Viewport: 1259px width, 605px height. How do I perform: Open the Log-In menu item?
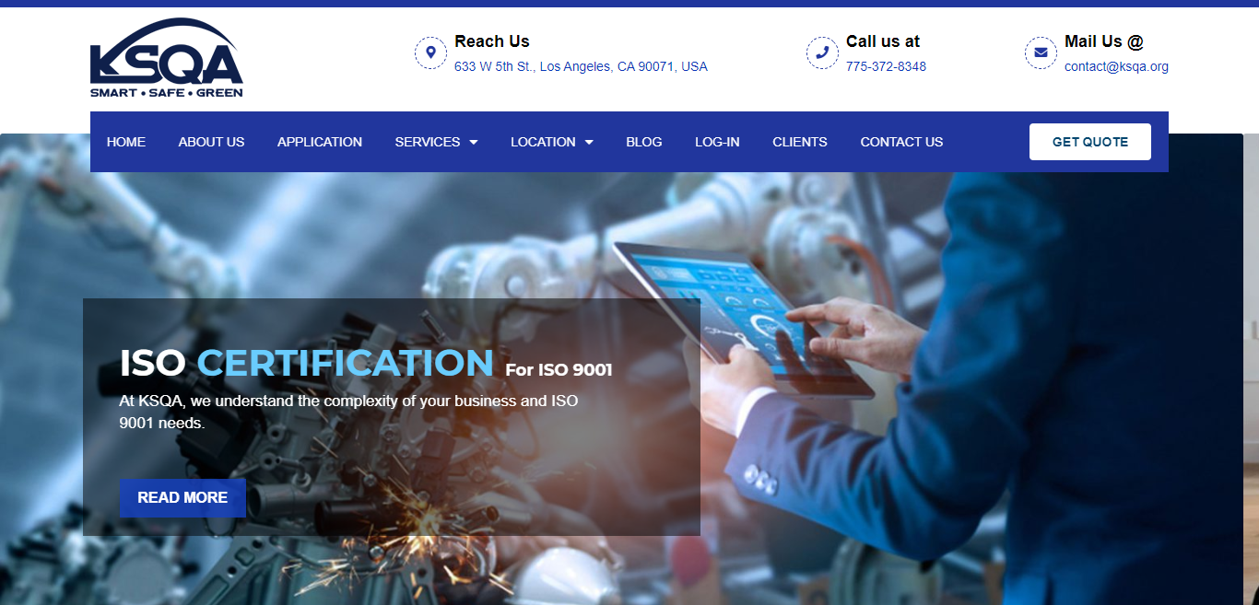coord(717,142)
